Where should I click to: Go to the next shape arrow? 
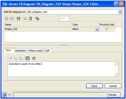pos(12,18)
